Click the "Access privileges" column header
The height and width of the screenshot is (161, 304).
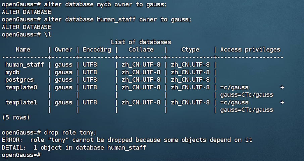coord(250,50)
